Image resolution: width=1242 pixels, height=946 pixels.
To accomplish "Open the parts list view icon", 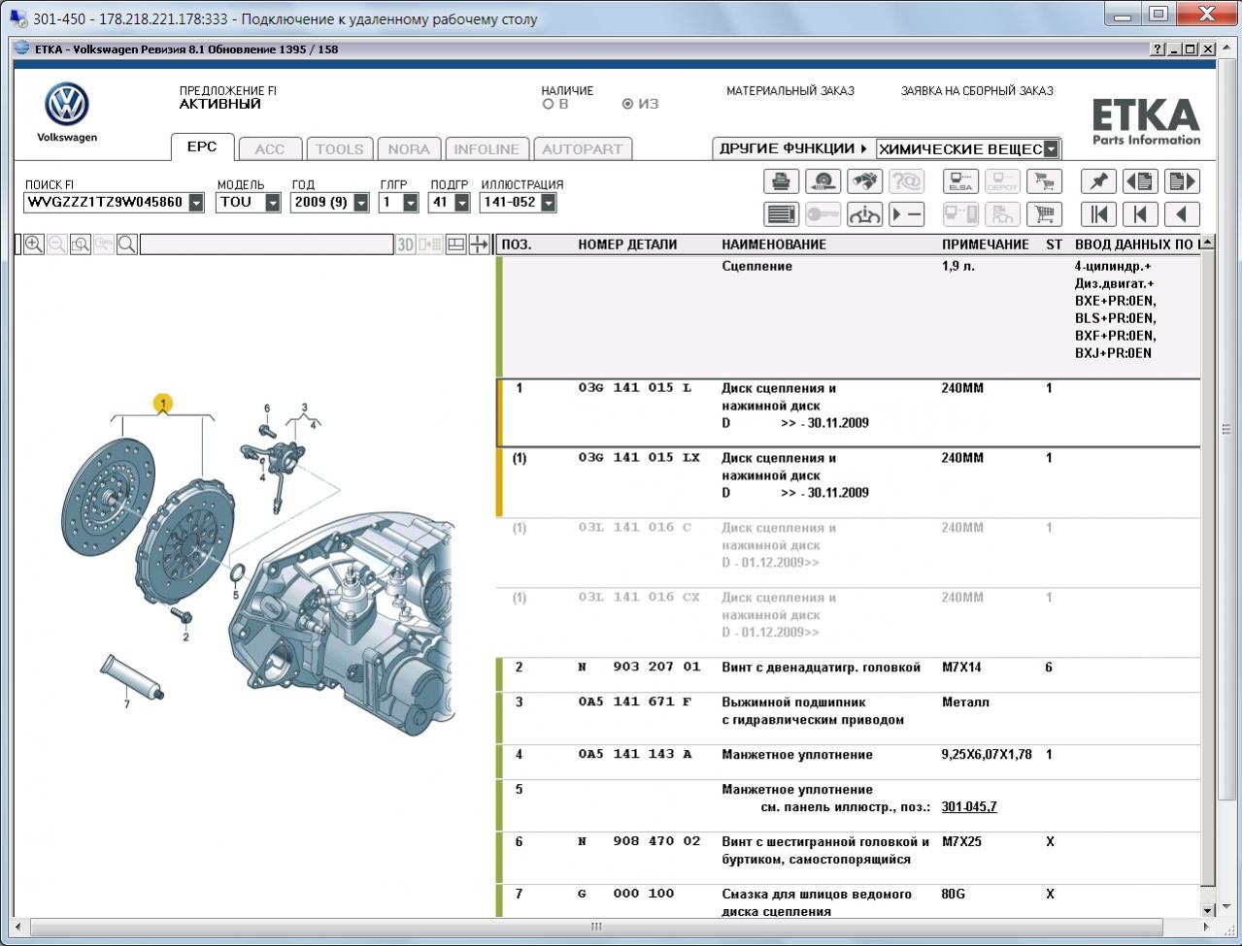I will (781, 214).
